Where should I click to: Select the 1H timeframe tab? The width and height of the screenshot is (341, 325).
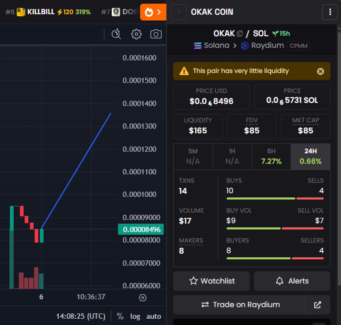(x=232, y=157)
